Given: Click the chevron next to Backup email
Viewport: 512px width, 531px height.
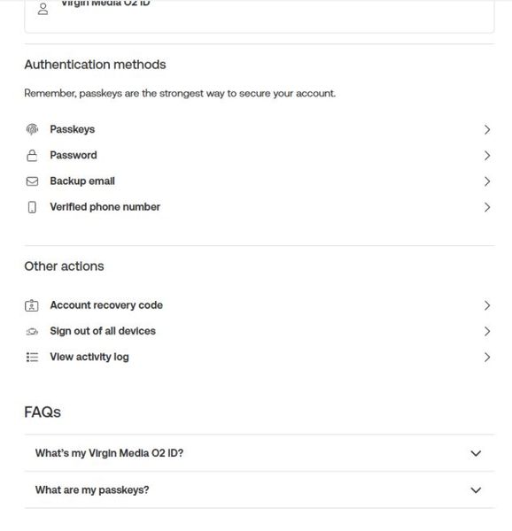Looking at the screenshot, I should [x=487, y=181].
